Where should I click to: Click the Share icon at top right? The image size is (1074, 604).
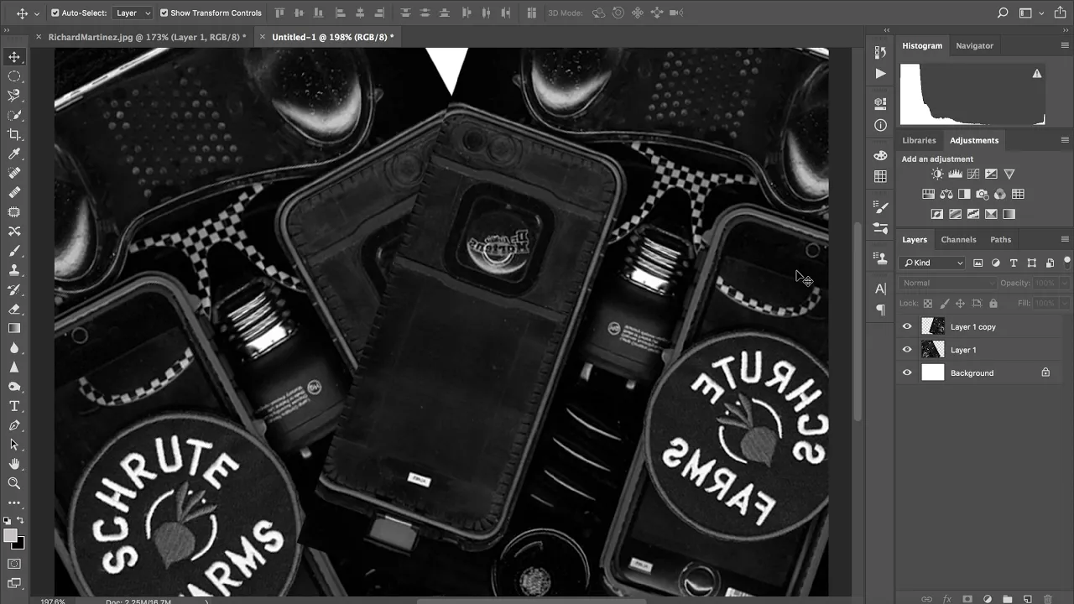pyautogui.click(x=1061, y=13)
